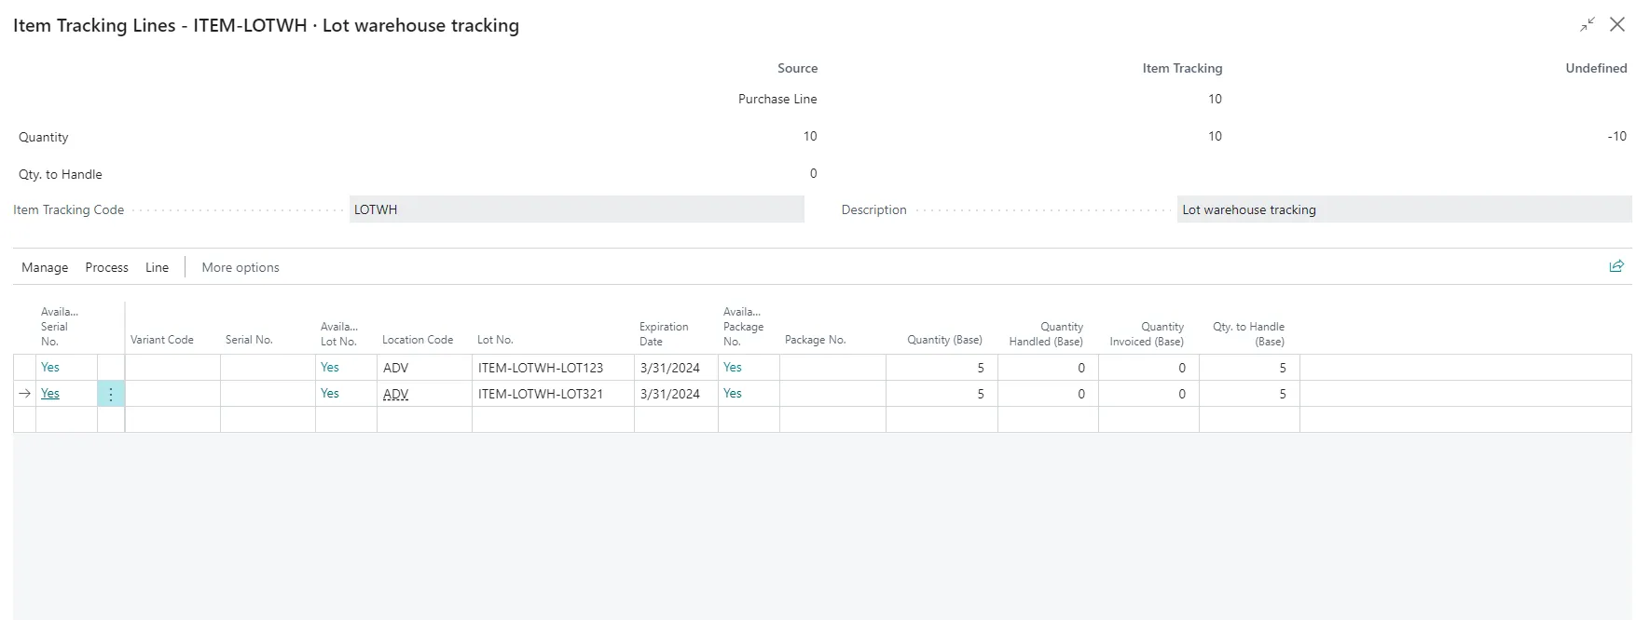This screenshot has width=1636, height=620.
Task: Collapse the dialog using the shrink arrows icon
Action: coord(1587,25)
